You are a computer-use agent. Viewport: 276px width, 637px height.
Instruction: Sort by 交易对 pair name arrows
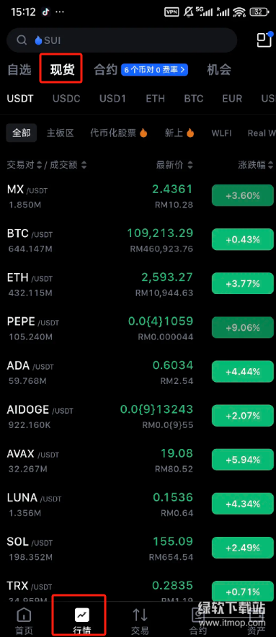[x=40, y=165]
